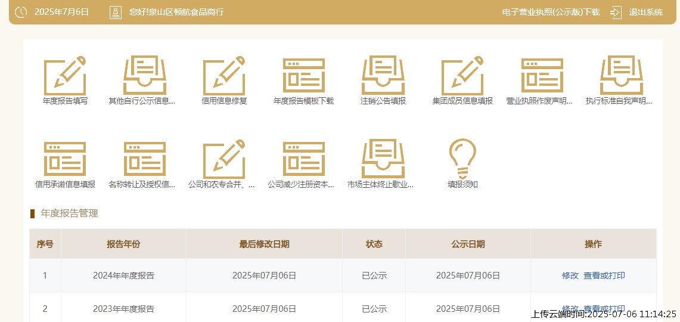Open 执行标准自我声明 inbox icon
This screenshot has width=680, height=322.
click(x=622, y=75)
